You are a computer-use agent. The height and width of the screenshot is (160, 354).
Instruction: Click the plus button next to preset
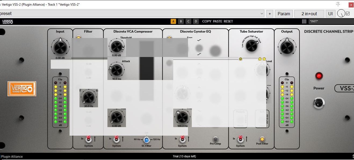click(270, 14)
